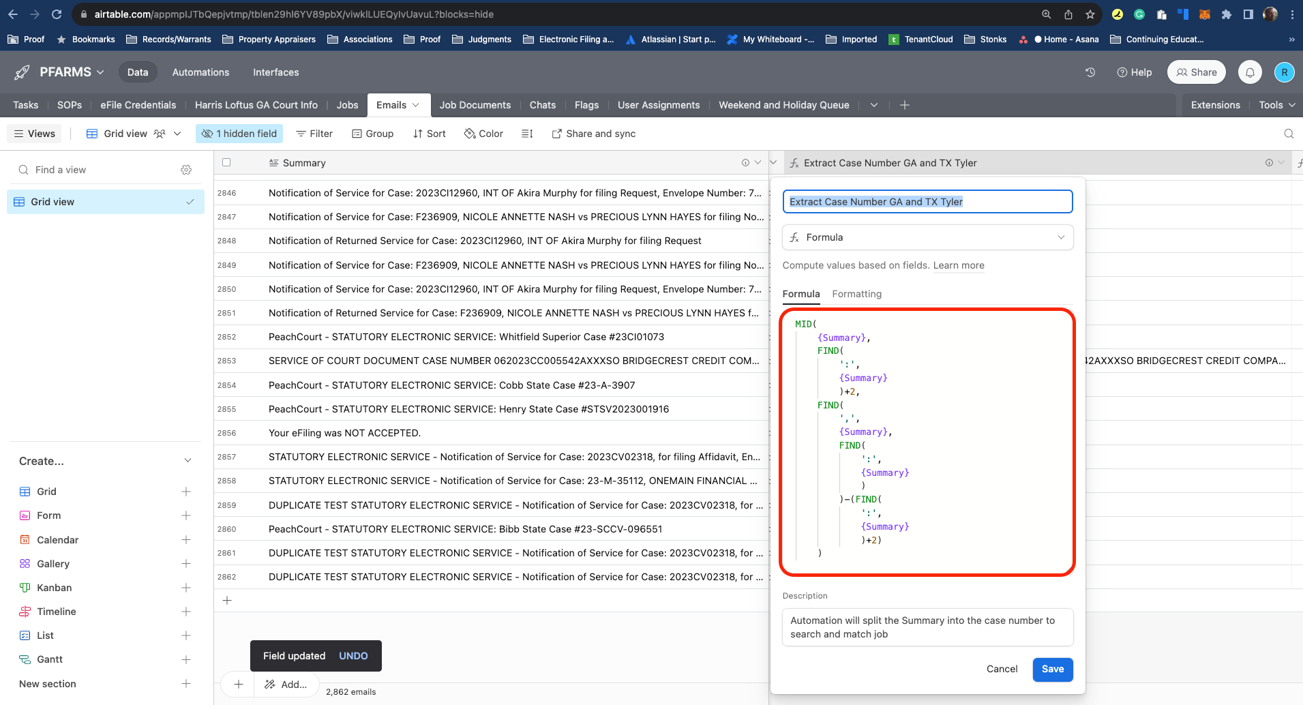
Task: Click UNDO in Field updated toast
Action: pyautogui.click(x=353, y=656)
